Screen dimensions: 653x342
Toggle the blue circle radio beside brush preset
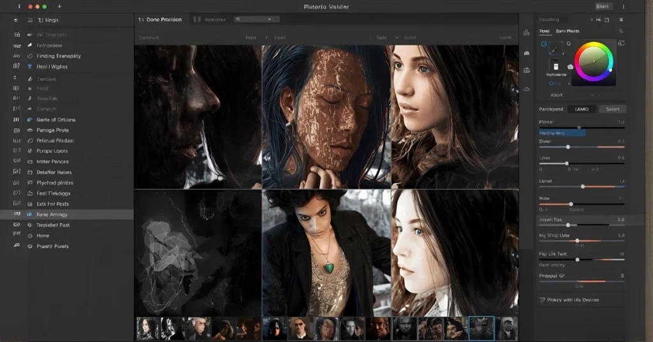tap(544, 44)
